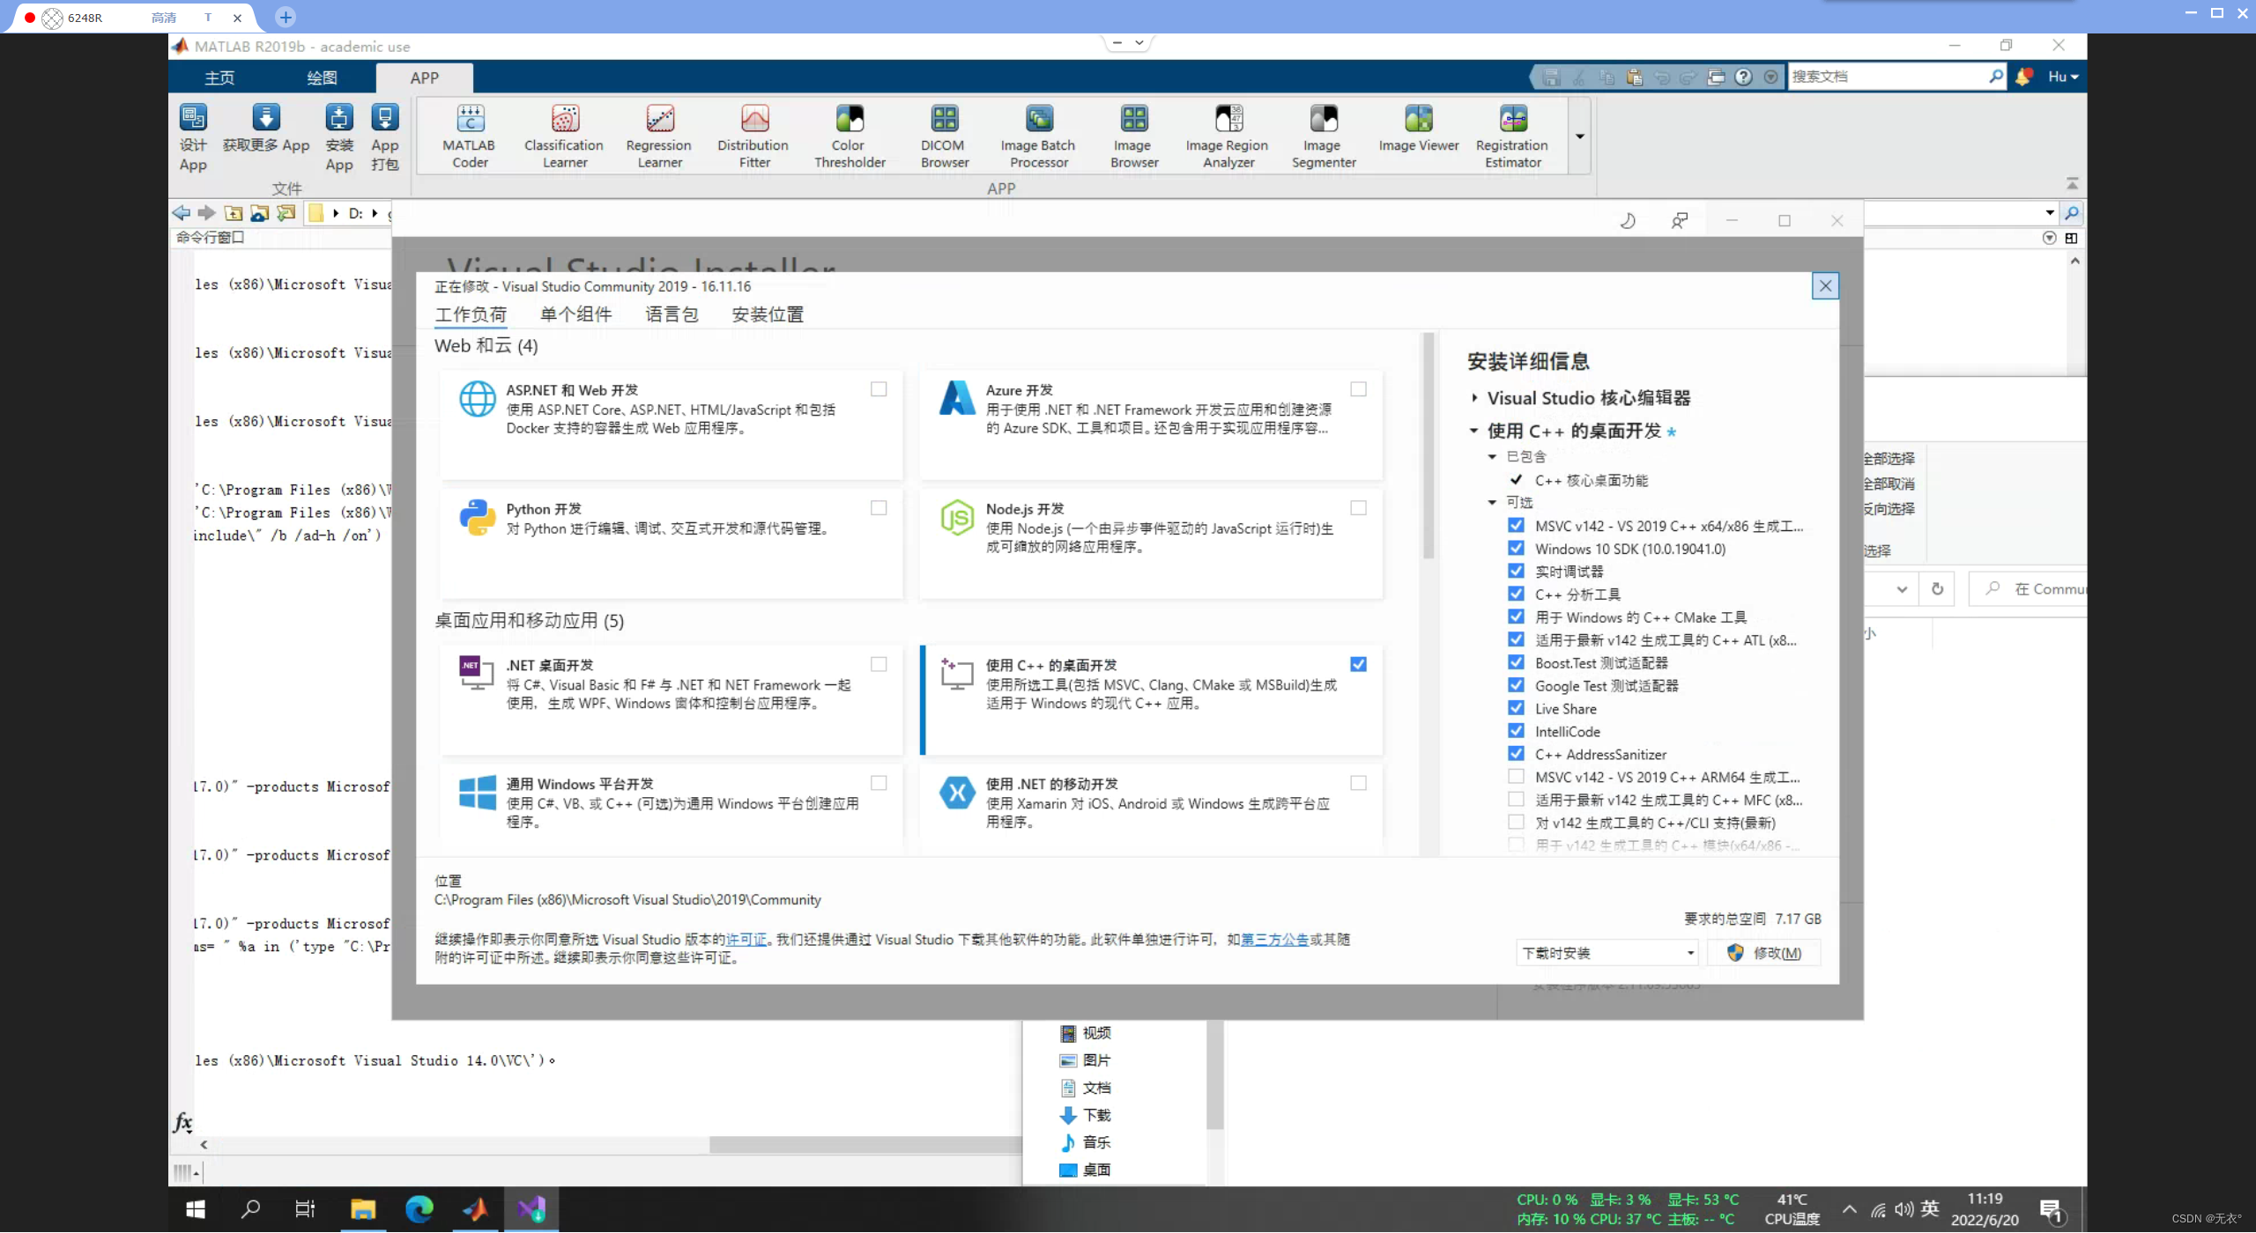The image size is (2256, 1233).
Task: Check the ASP.NET 和 Web 开发 workload
Action: tap(878, 388)
